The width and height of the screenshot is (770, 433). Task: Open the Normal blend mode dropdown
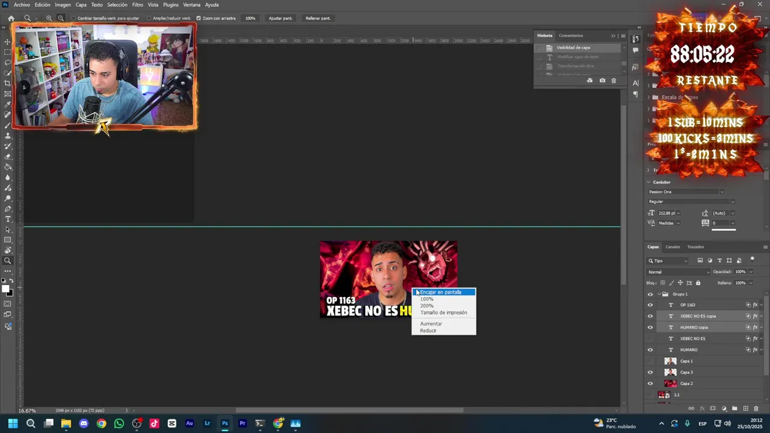click(678, 272)
